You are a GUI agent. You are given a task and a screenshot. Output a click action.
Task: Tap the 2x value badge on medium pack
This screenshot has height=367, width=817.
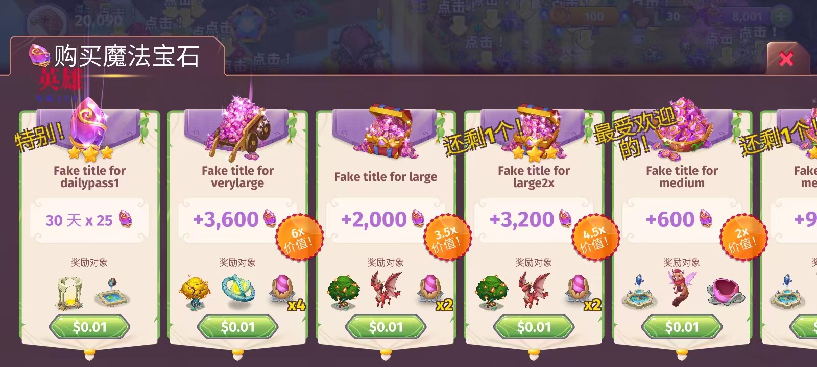click(743, 238)
